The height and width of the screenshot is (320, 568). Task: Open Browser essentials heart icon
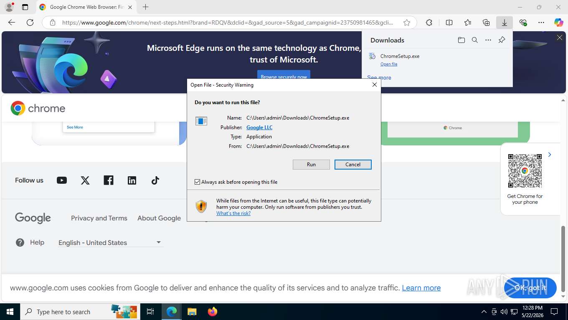tap(523, 22)
